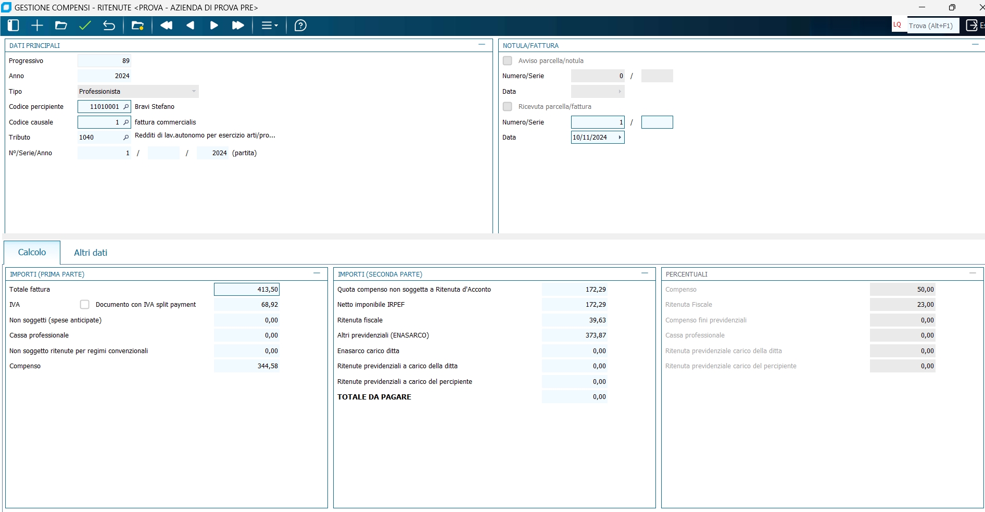Switch to the Altri dati tab

pyautogui.click(x=91, y=253)
